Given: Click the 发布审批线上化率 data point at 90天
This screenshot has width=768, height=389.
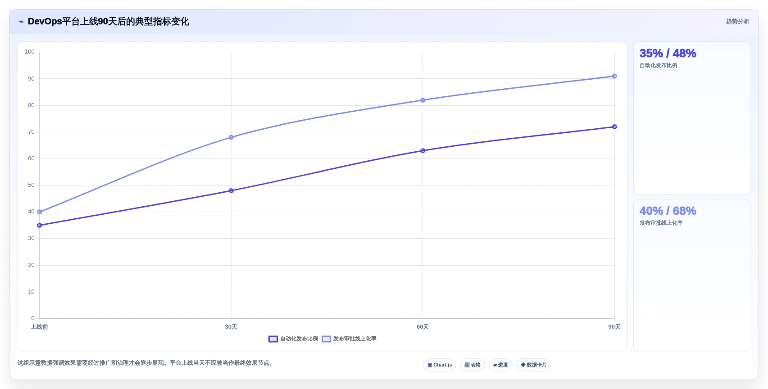Looking at the screenshot, I should [614, 76].
